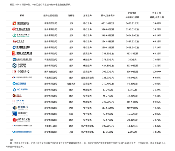Click the China Everbright Group logo
The width and height of the screenshot is (175, 151).
tap(22, 53)
